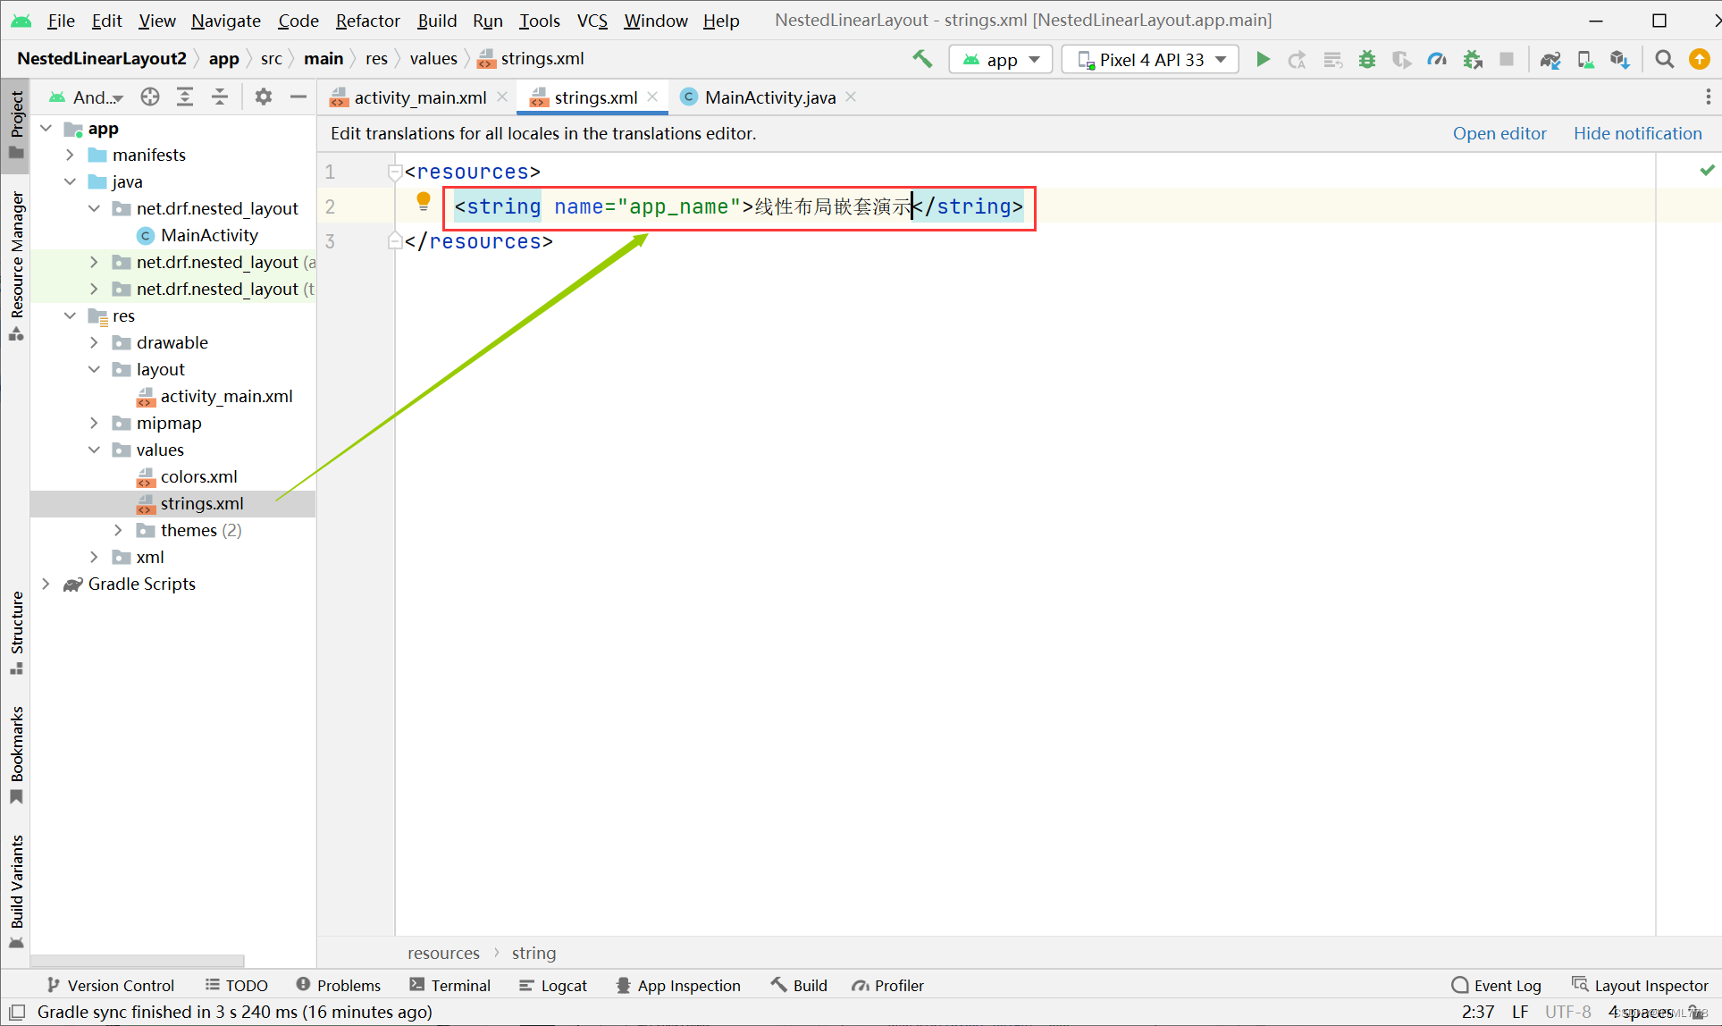Click the Debug app bug icon
The height and width of the screenshot is (1026, 1722).
click(x=1367, y=59)
